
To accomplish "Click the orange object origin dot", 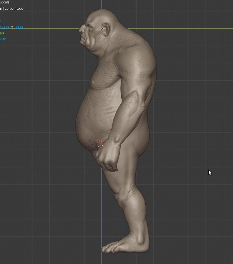I will [102, 28].
